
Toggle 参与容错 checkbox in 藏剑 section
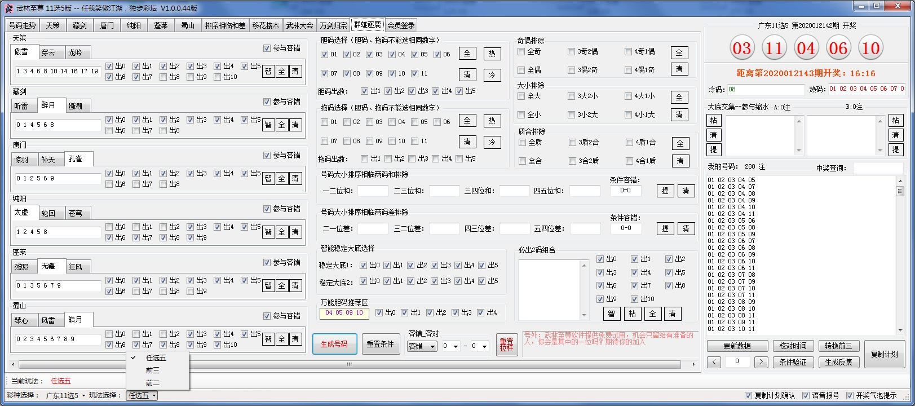coord(267,101)
